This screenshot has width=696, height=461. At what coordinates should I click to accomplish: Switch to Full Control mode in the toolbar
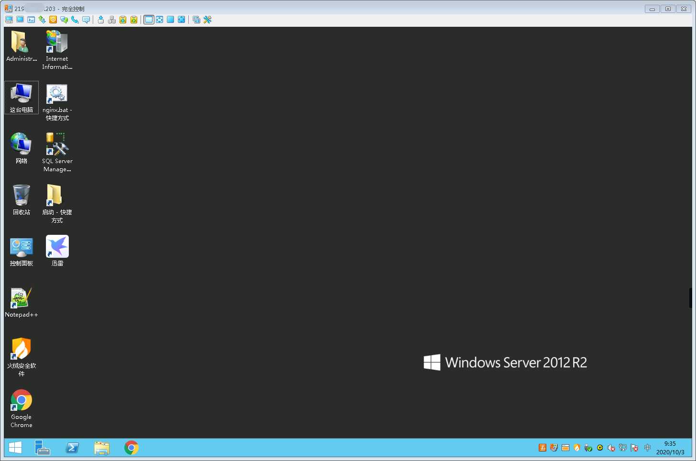[9, 20]
